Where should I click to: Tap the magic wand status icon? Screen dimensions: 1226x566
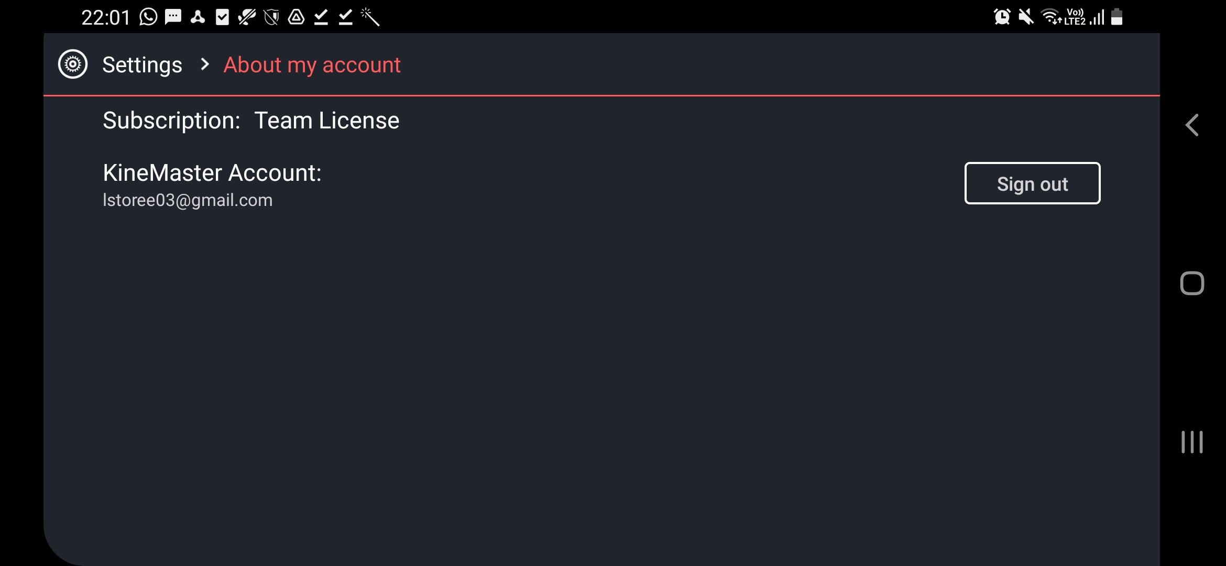point(370,17)
